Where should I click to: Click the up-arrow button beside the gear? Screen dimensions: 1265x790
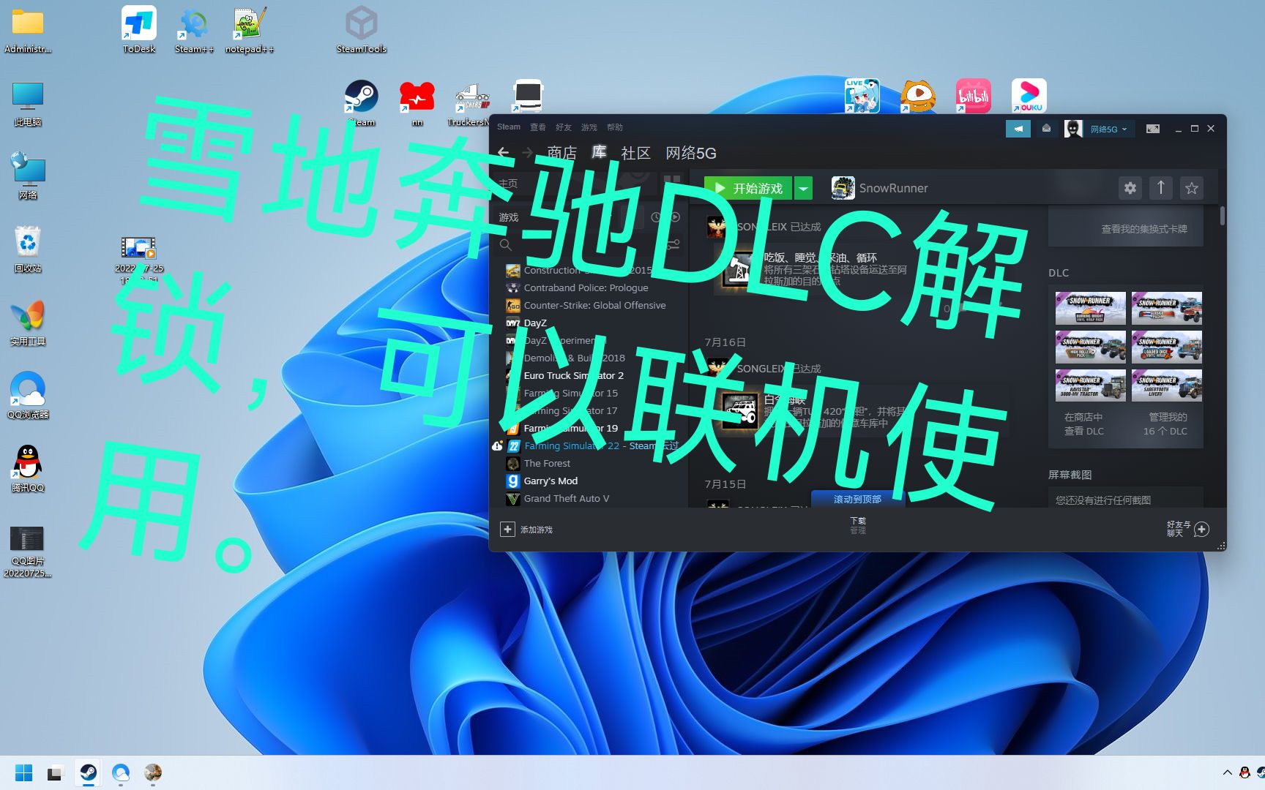coord(1161,188)
